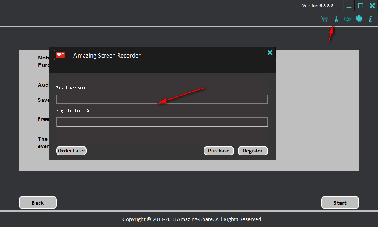
Task: Minimize the main application window
Action: [349, 6]
